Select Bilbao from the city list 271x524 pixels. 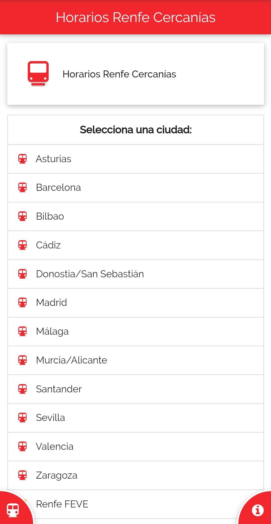click(50, 216)
